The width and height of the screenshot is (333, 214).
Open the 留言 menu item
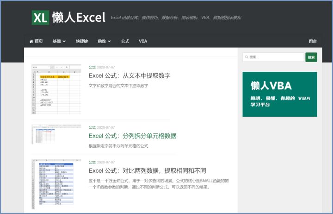(313, 41)
